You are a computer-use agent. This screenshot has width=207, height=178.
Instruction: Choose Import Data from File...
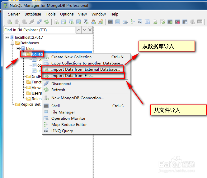87,76
